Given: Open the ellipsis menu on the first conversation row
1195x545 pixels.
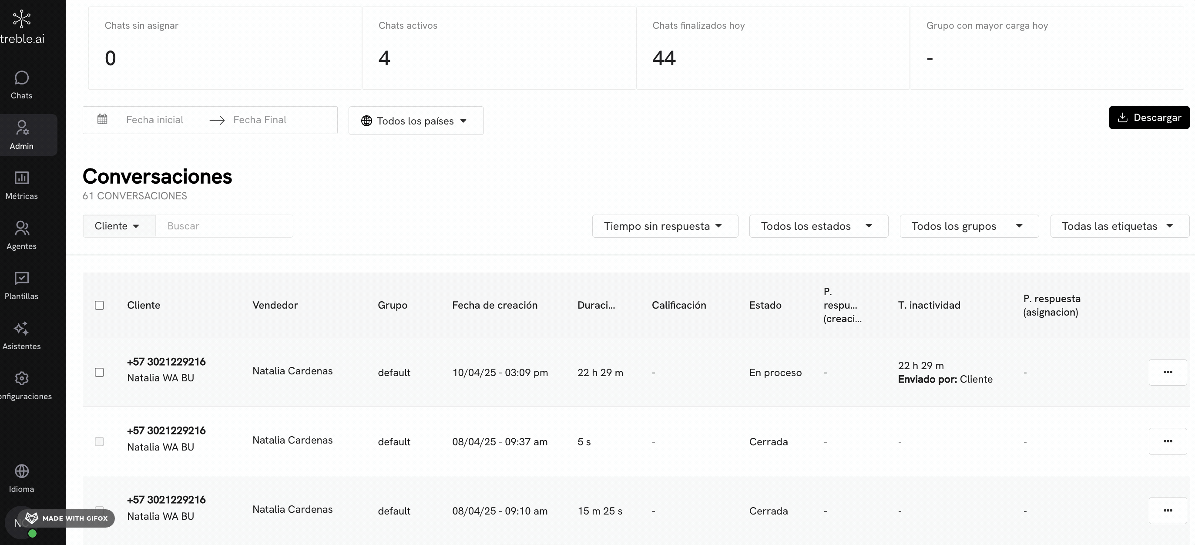Looking at the screenshot, I should [x=1168, y=372].
